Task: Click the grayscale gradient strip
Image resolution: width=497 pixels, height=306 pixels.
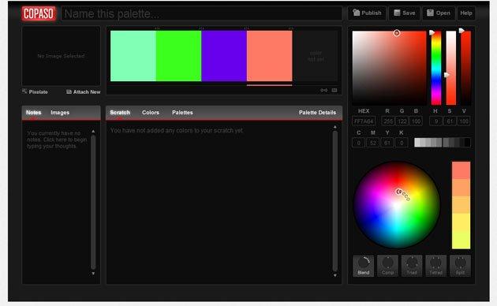Action: tap(443, 143)
